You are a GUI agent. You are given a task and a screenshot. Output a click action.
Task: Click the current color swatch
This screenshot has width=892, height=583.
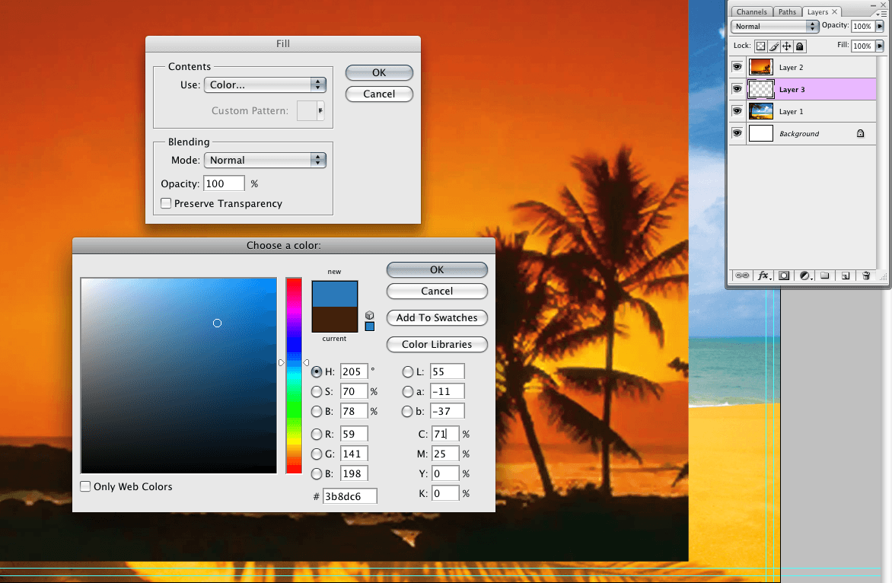(x=333, y=320)
